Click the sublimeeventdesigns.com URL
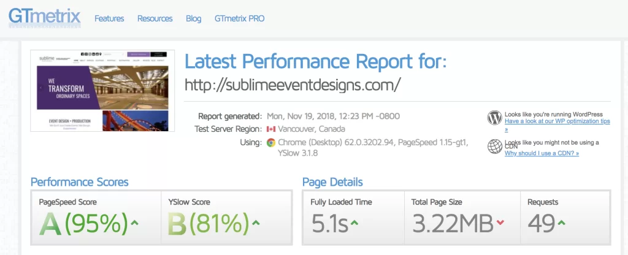 [x=293, y=84]
